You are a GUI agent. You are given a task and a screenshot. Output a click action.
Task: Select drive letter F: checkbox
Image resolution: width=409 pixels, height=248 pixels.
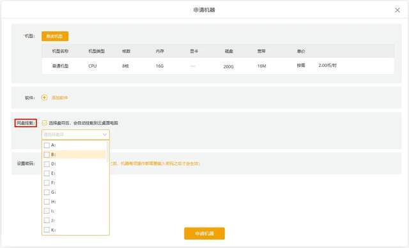[47, 183]
